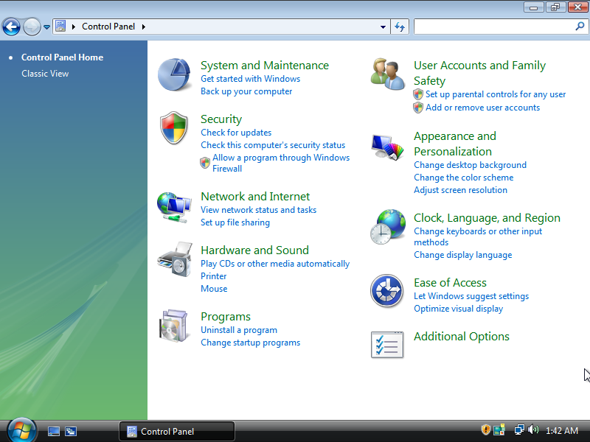
Task: Click the User Accounts people icon
Action: click(x=387, y=75)
